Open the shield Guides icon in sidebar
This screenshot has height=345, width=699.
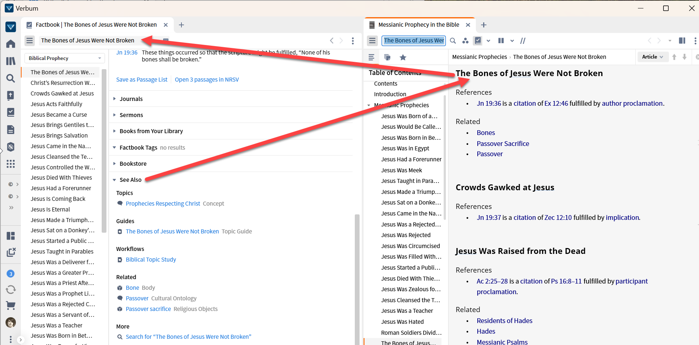(11, 147)
